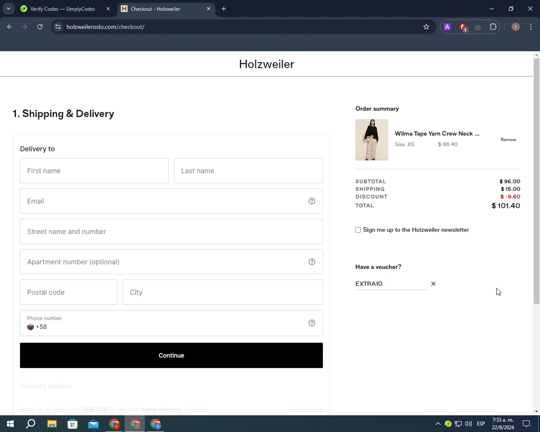
Task: Select the Checkout - Holzweiler tab
Action: (x=155, y=9)
